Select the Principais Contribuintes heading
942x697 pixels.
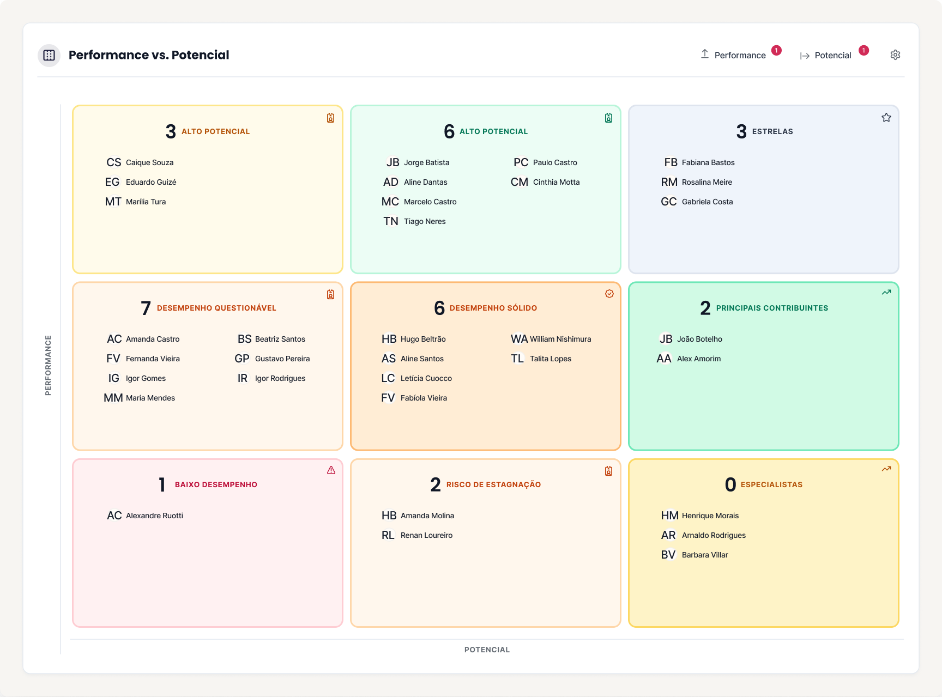click(772, 308)
